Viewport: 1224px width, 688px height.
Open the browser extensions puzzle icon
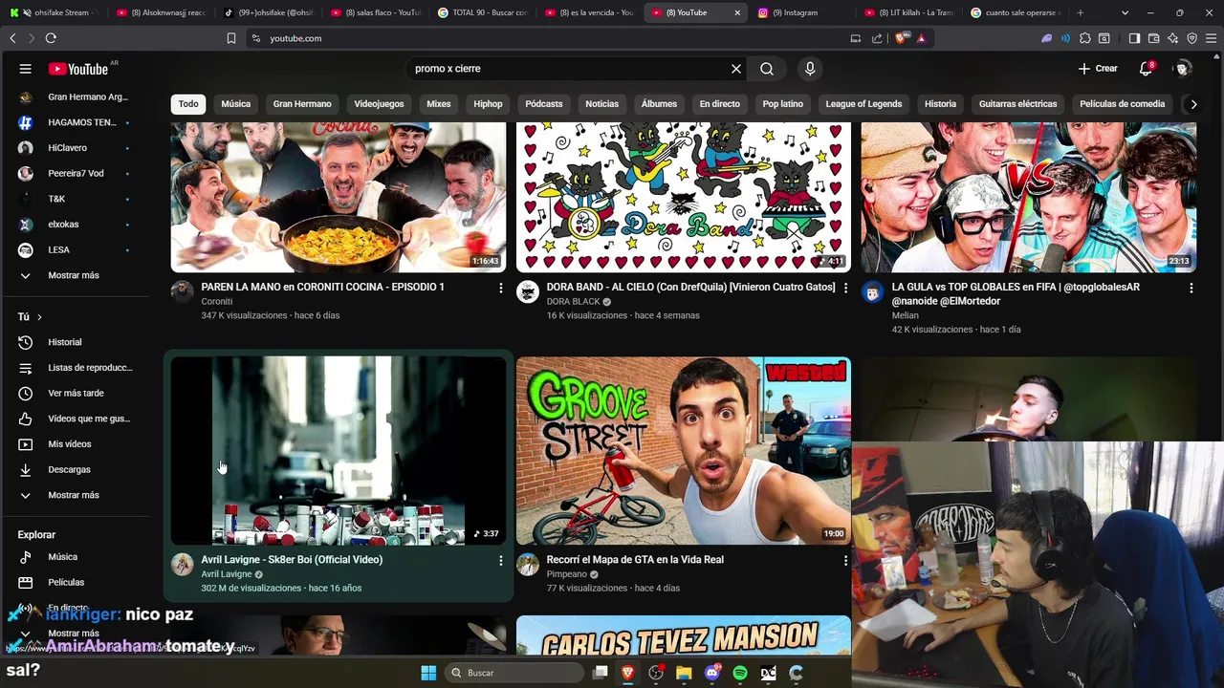tap(1084, 38)
